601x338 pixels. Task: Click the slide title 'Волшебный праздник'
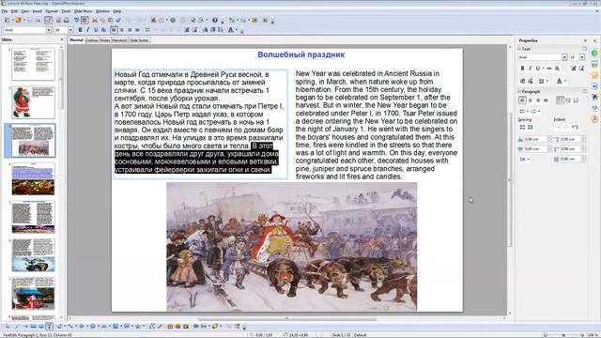click(x=300, y=54)
